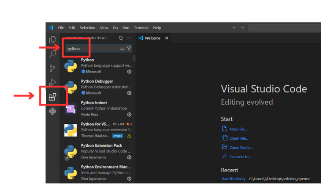Select the Python extension by Microsoft
This screenshot has height=194, width=334.
click(x=98, y=66)
